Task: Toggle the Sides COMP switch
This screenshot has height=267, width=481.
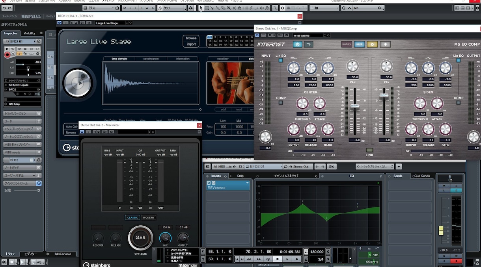Action: [459, 103]
